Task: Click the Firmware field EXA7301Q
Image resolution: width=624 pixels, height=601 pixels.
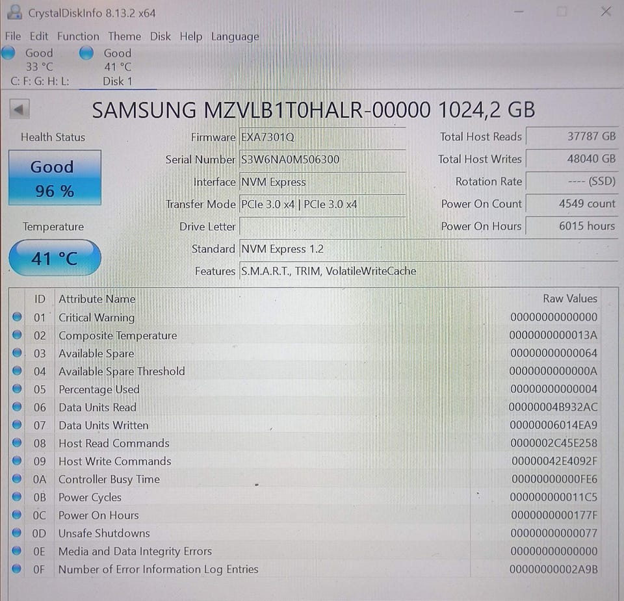Action: (322, 137)
